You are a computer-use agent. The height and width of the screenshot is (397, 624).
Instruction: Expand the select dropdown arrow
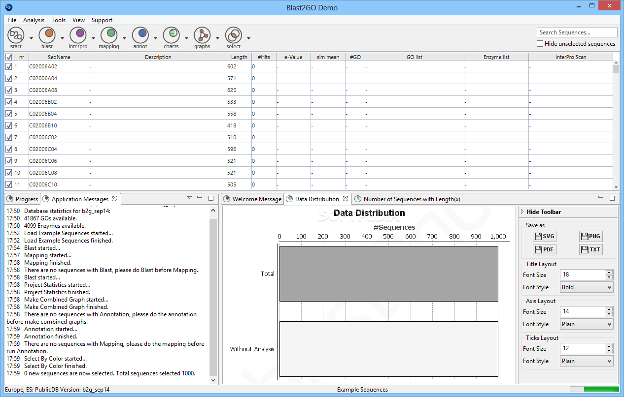(248, 38)
